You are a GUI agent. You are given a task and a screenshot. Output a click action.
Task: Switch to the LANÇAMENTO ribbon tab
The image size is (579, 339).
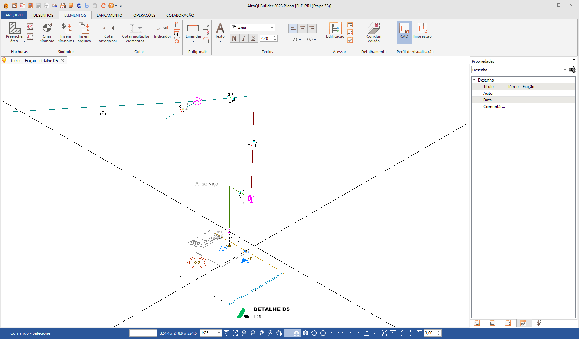[x=109, y=15]
